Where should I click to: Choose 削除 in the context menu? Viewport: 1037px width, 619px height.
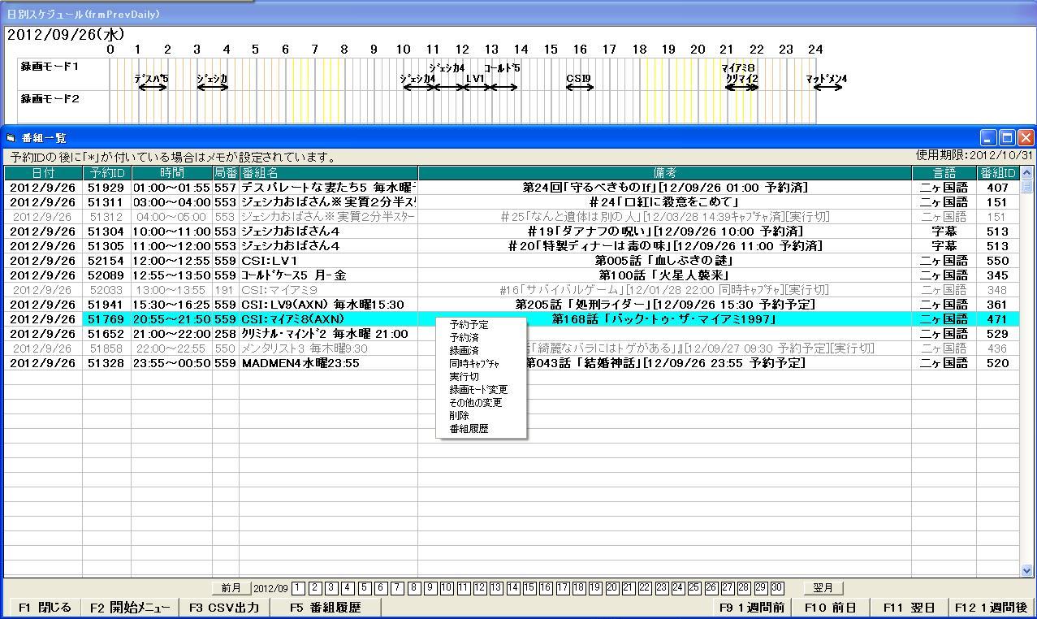(x=460, y=415)
